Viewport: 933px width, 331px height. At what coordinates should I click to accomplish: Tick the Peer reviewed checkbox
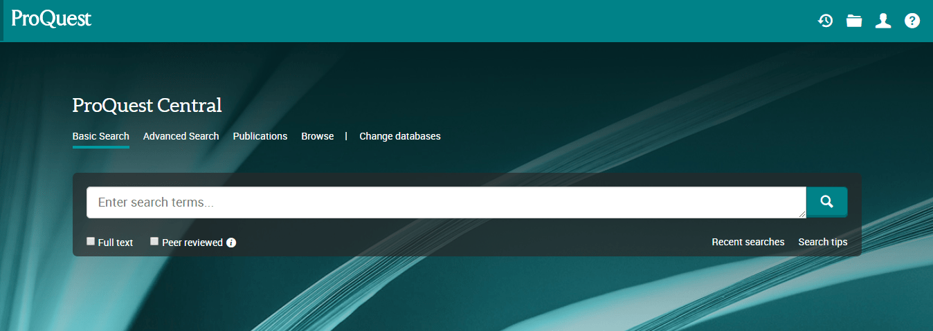155,241
